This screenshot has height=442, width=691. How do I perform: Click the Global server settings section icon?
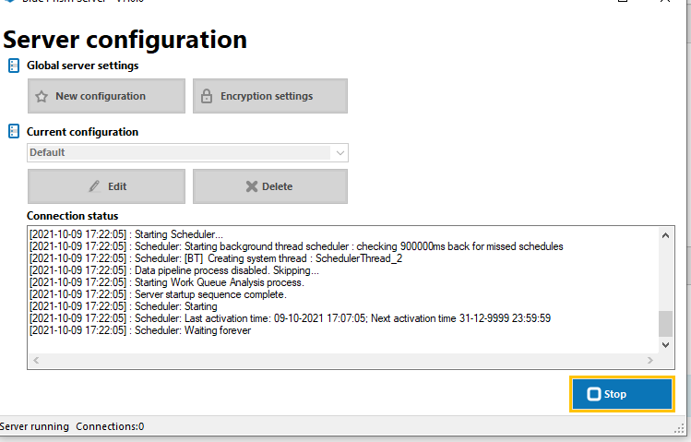14,66
